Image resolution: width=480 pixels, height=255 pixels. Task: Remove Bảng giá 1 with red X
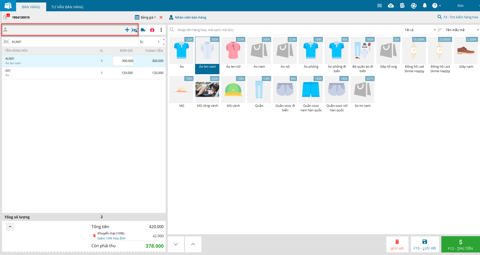(x=161, y=17)
